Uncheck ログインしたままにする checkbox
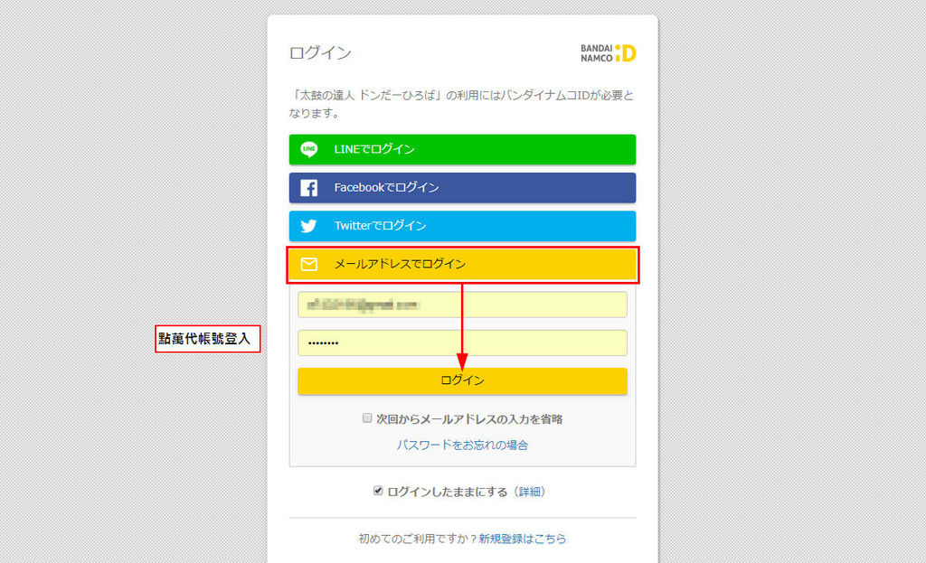Screen dimensions: 926x563 pos(378,491)
